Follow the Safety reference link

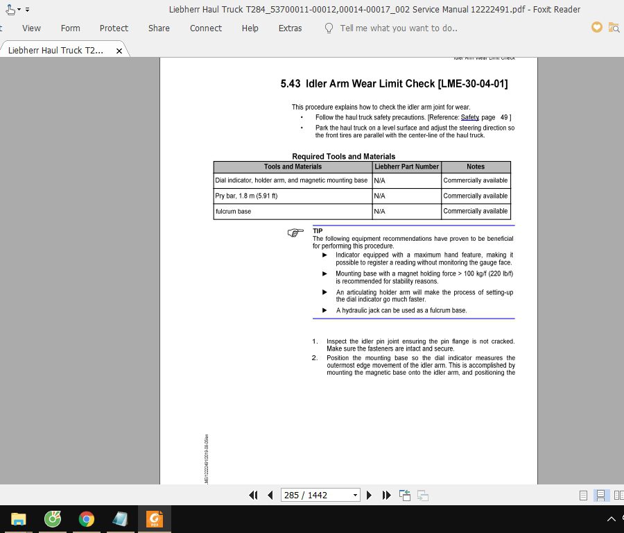469,117
